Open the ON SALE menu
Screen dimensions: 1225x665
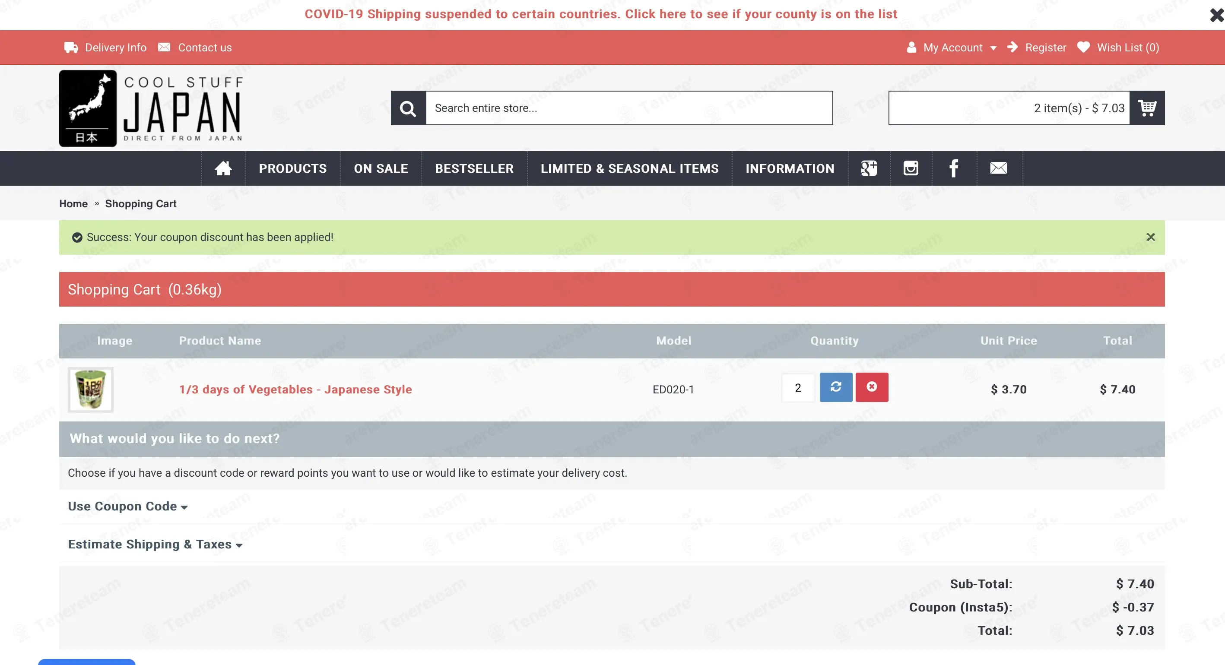[x=381, y=168]
